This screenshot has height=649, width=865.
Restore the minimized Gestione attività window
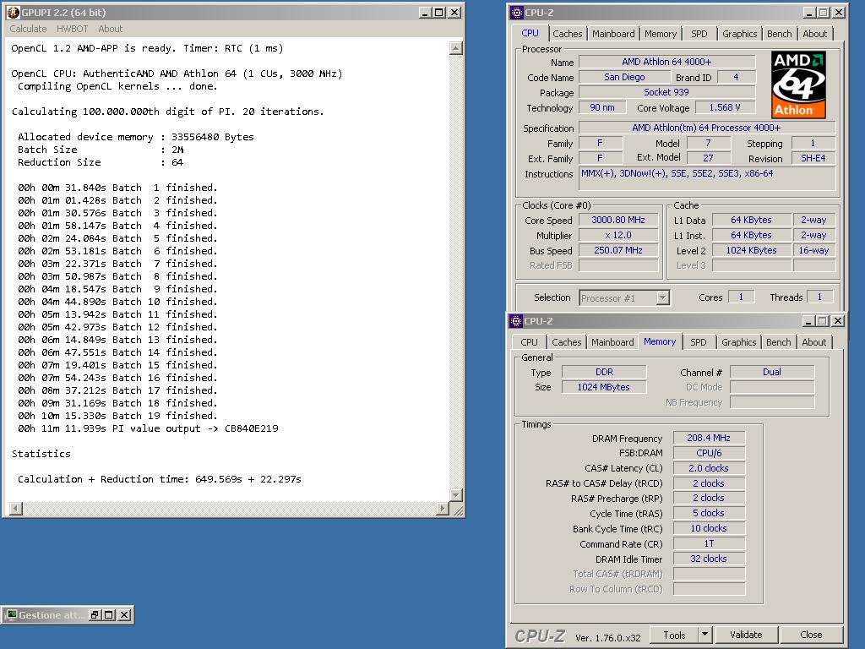[x=95, y=615]
